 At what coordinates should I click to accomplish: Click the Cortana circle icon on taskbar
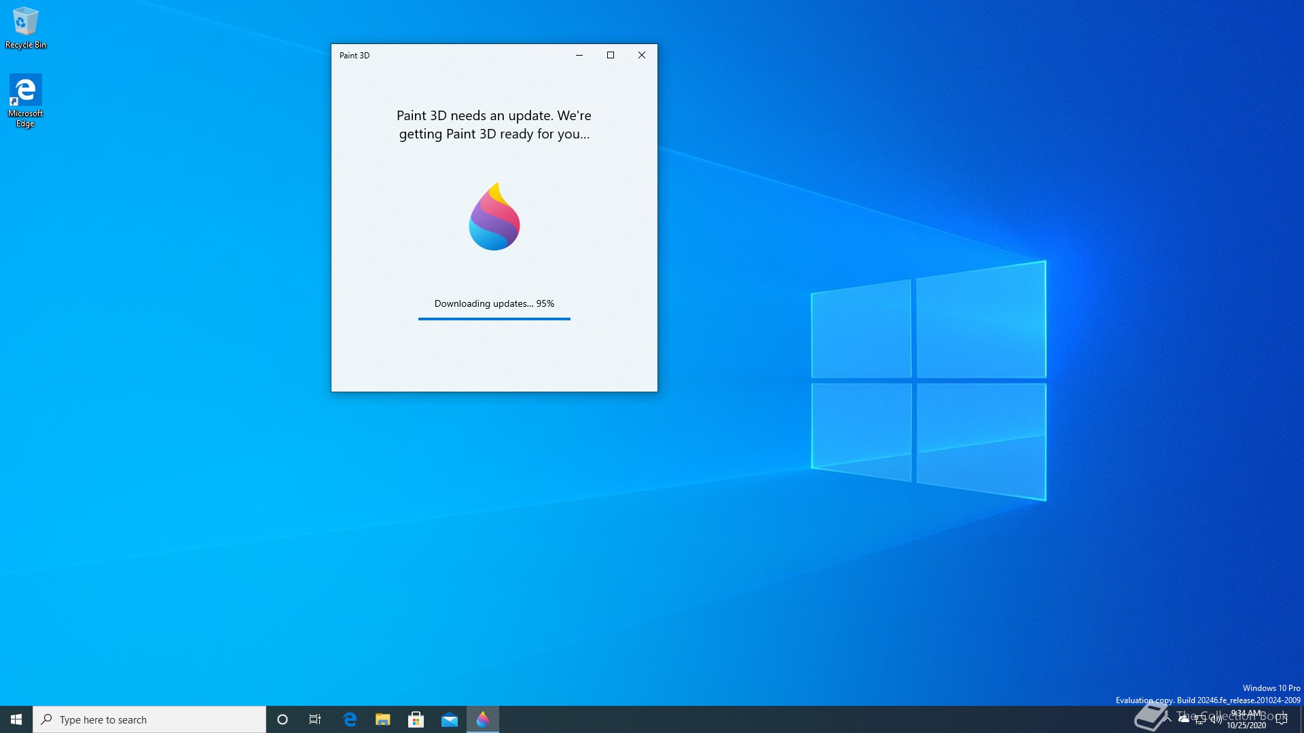tap(283, 719)
